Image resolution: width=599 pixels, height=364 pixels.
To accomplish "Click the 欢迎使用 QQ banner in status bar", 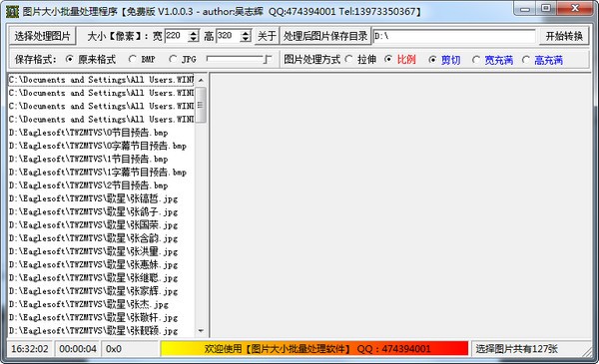I will [x=314, y=349].
